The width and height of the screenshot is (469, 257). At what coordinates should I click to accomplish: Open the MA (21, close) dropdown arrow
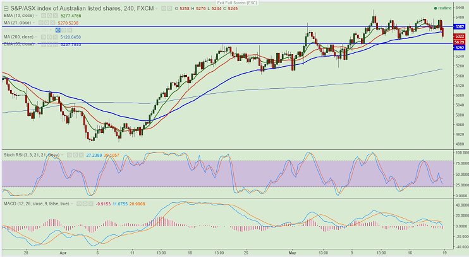pos(33,23)
